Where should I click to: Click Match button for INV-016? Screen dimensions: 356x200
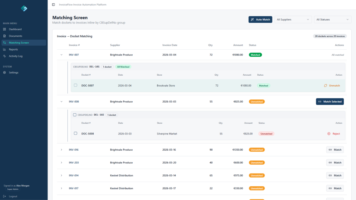pos(335,150)
